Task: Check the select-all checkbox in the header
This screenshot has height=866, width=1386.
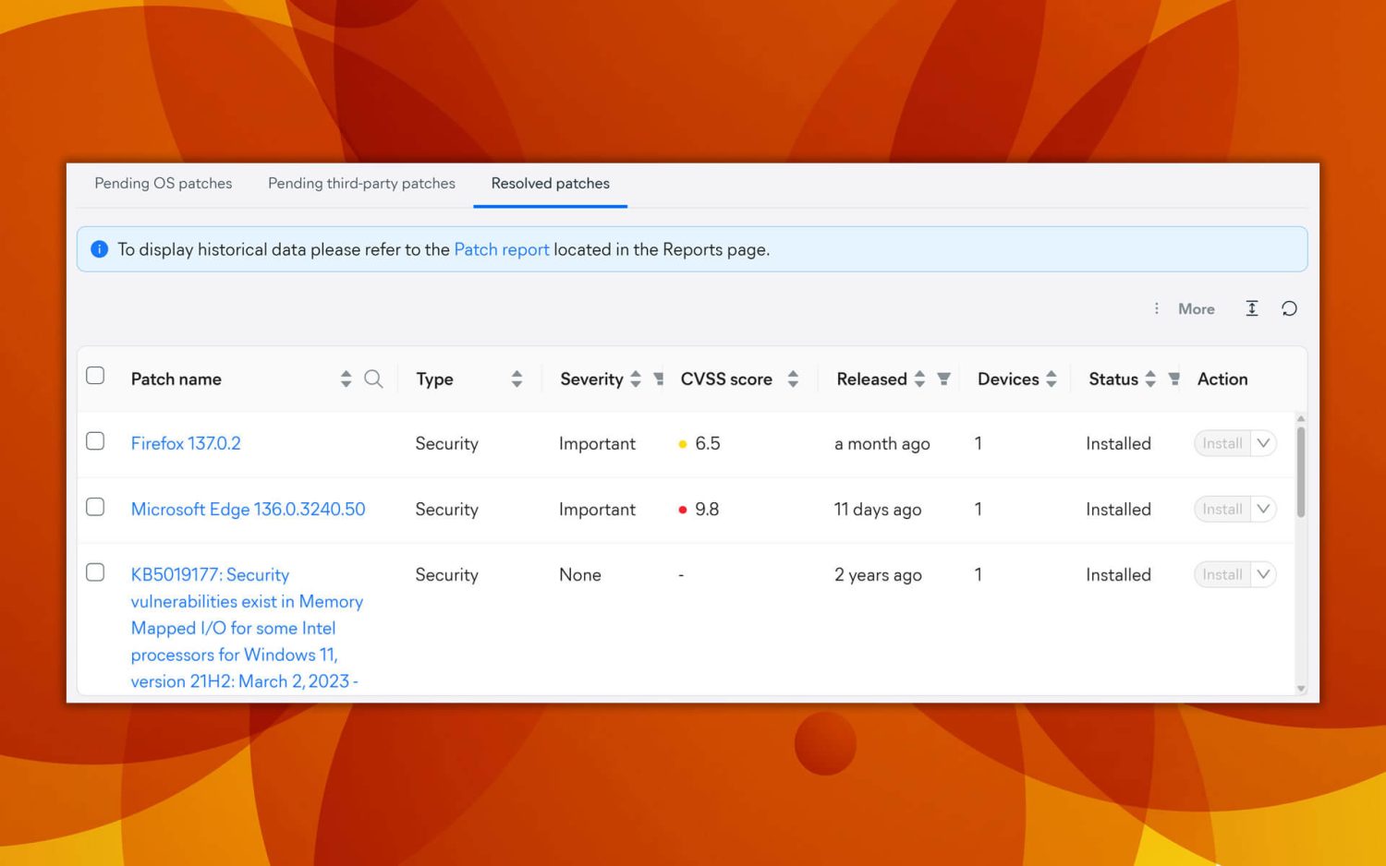Action: coord(95,375)
